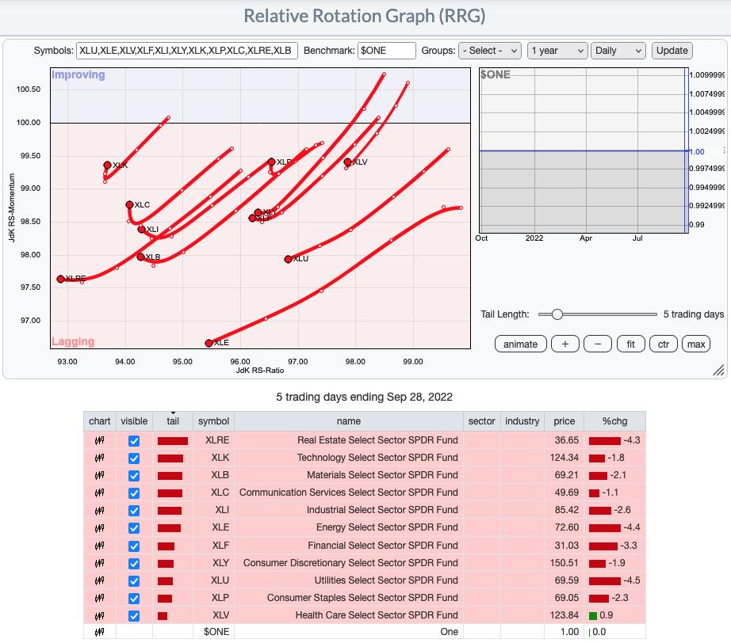Image resolution: width=731 pixels, height=643 pixels.
Task: Click the $ONE benchmark price chart
Action: click(x=584, y=150)
